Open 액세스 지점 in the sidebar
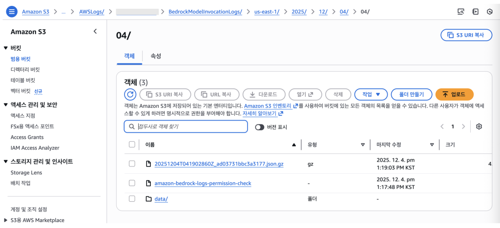Viewport: 500px width, 228px height. (x=22, y=115)
